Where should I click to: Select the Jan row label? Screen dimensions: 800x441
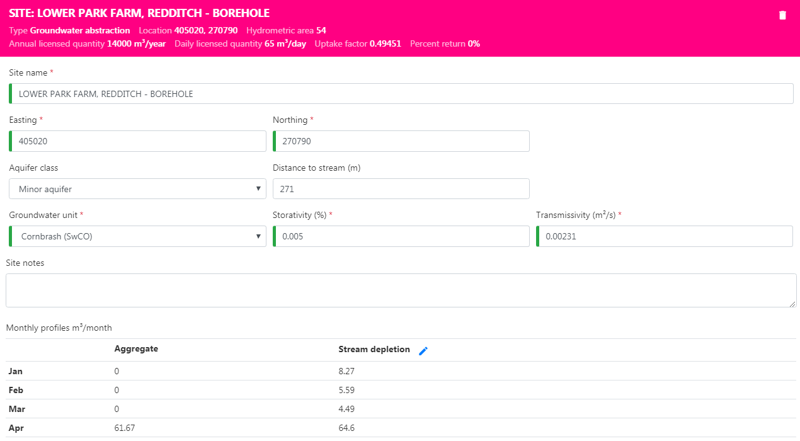click(15, 372)
